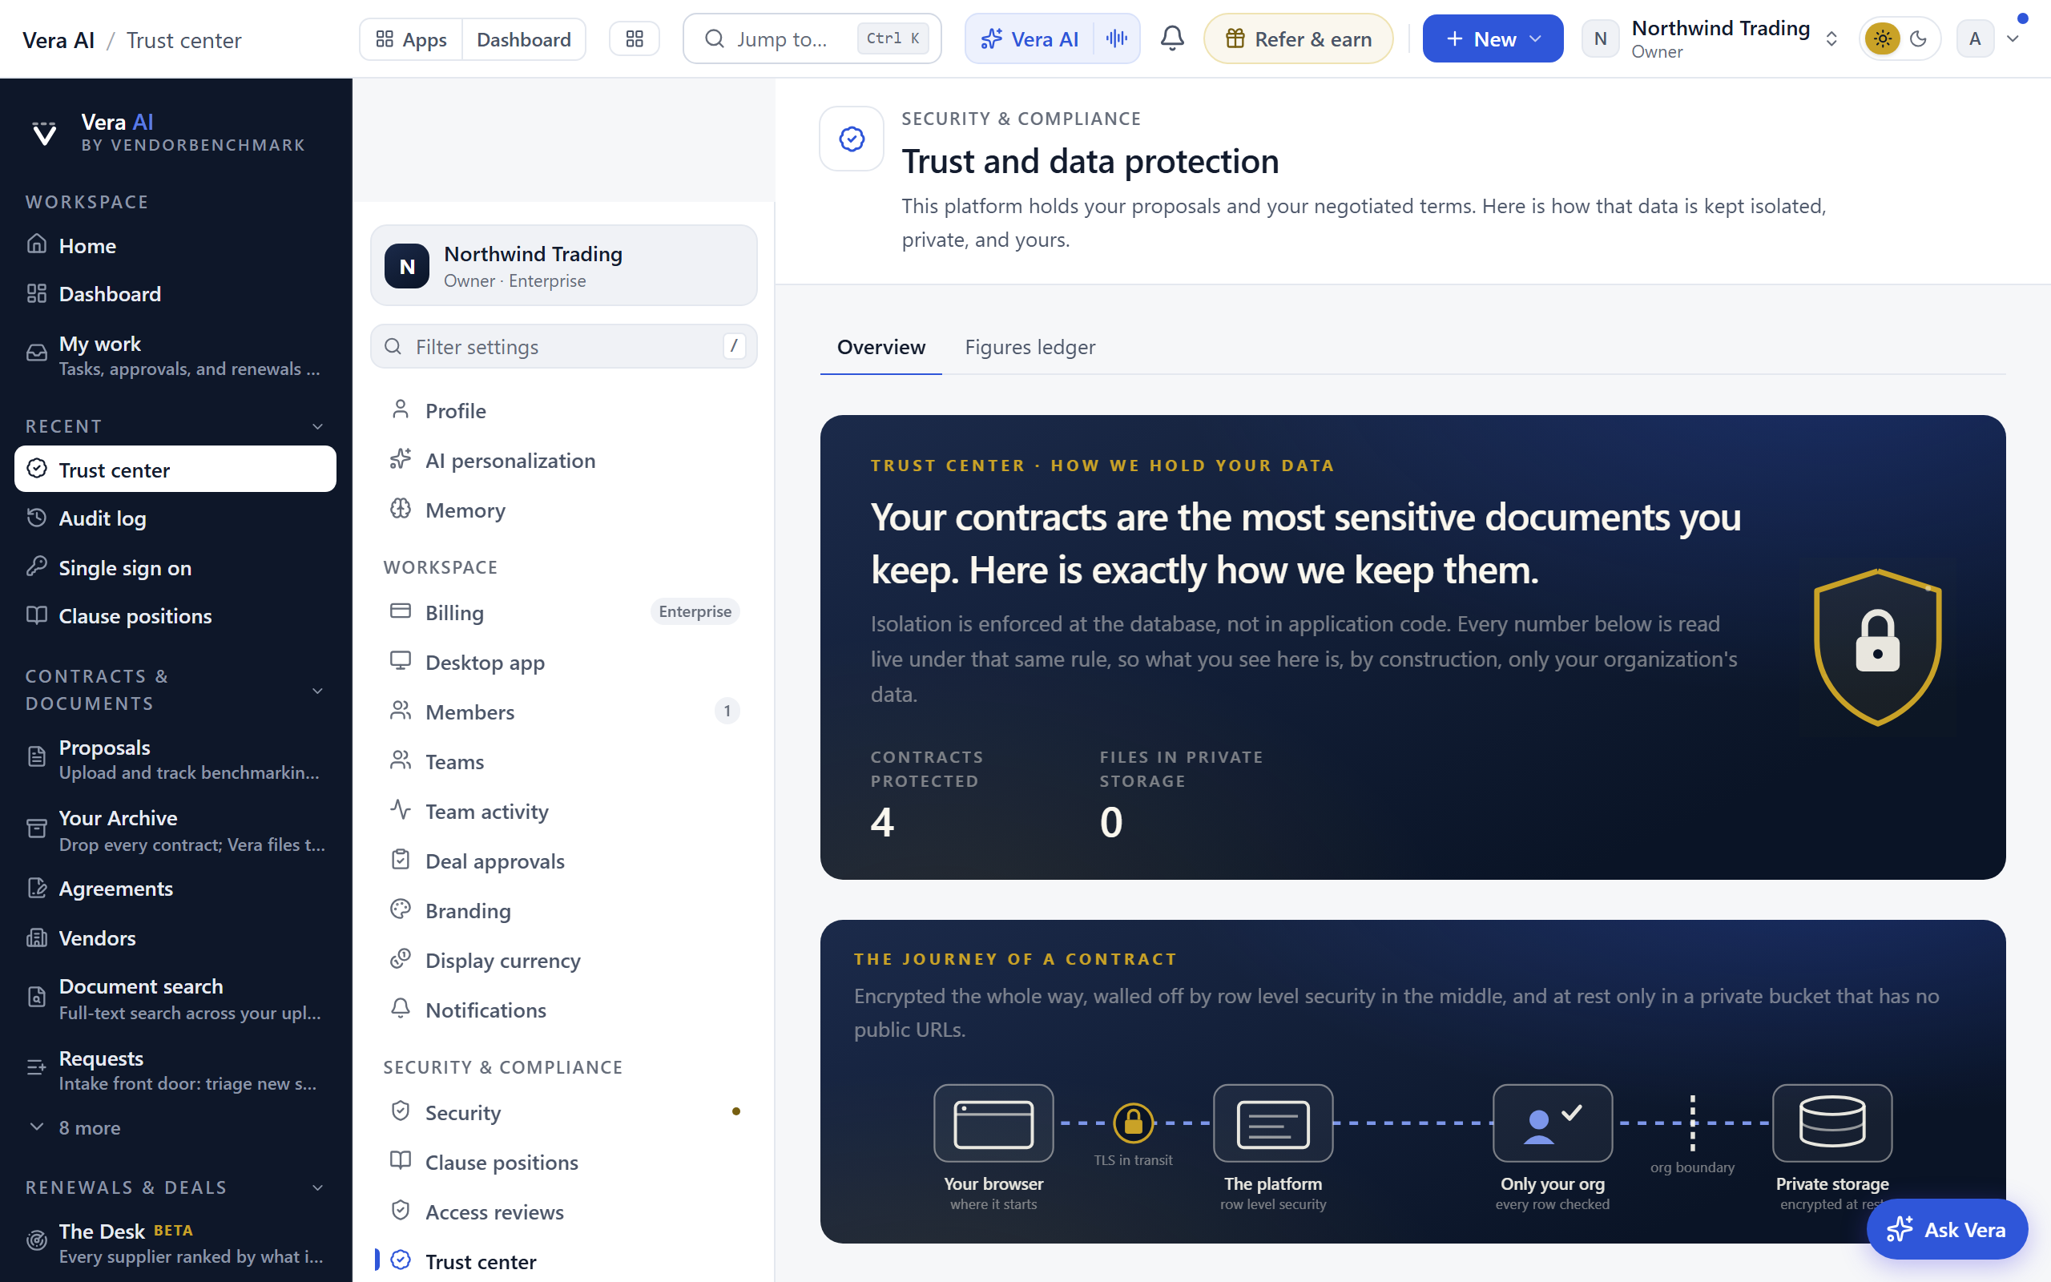Open Agreements in the sidebar

pos(175,889)
